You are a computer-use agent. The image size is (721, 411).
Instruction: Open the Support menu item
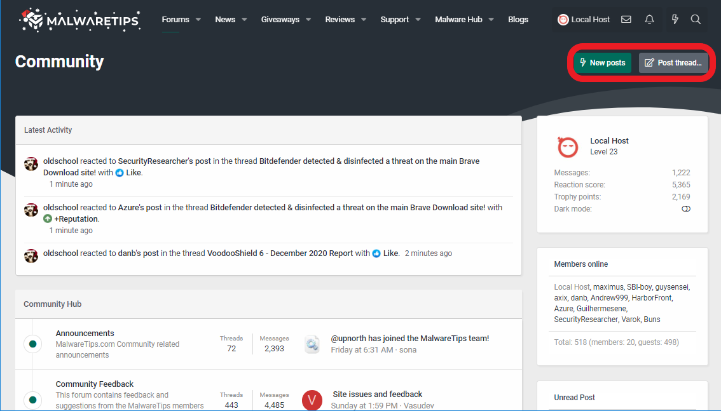(x=395, y=20)
